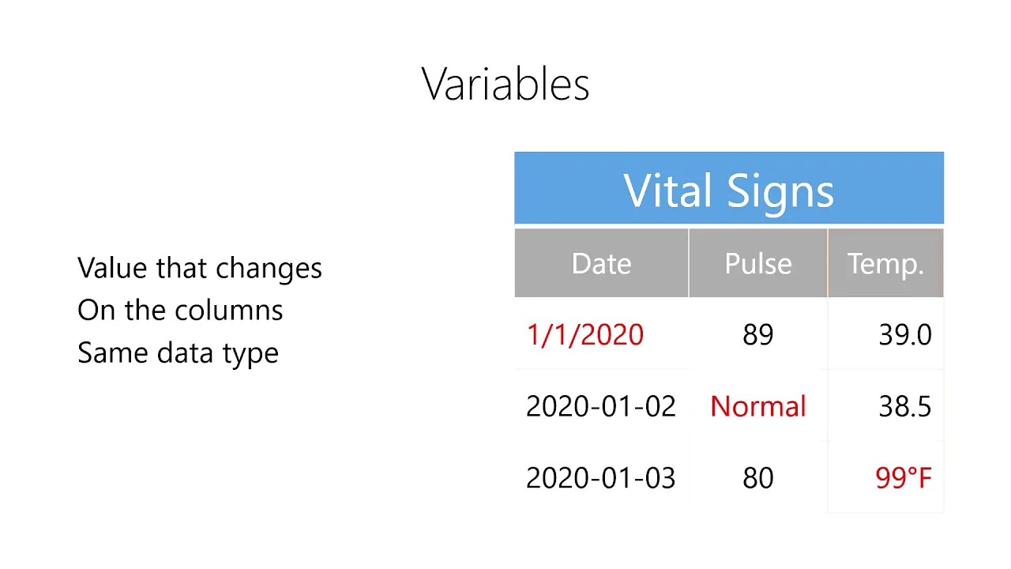Select the Vital Signs table header

pyautogui.click(x=728, y=188)
